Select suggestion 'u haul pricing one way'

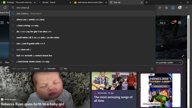click(82, 25)
